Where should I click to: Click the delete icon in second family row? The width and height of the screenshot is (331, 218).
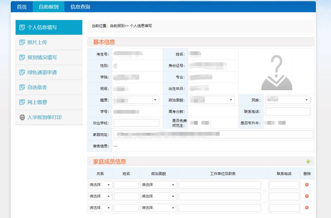[x=307, y=196]
